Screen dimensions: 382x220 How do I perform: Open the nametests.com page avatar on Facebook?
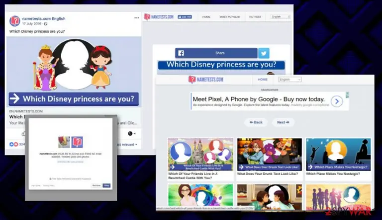point(14,21)
